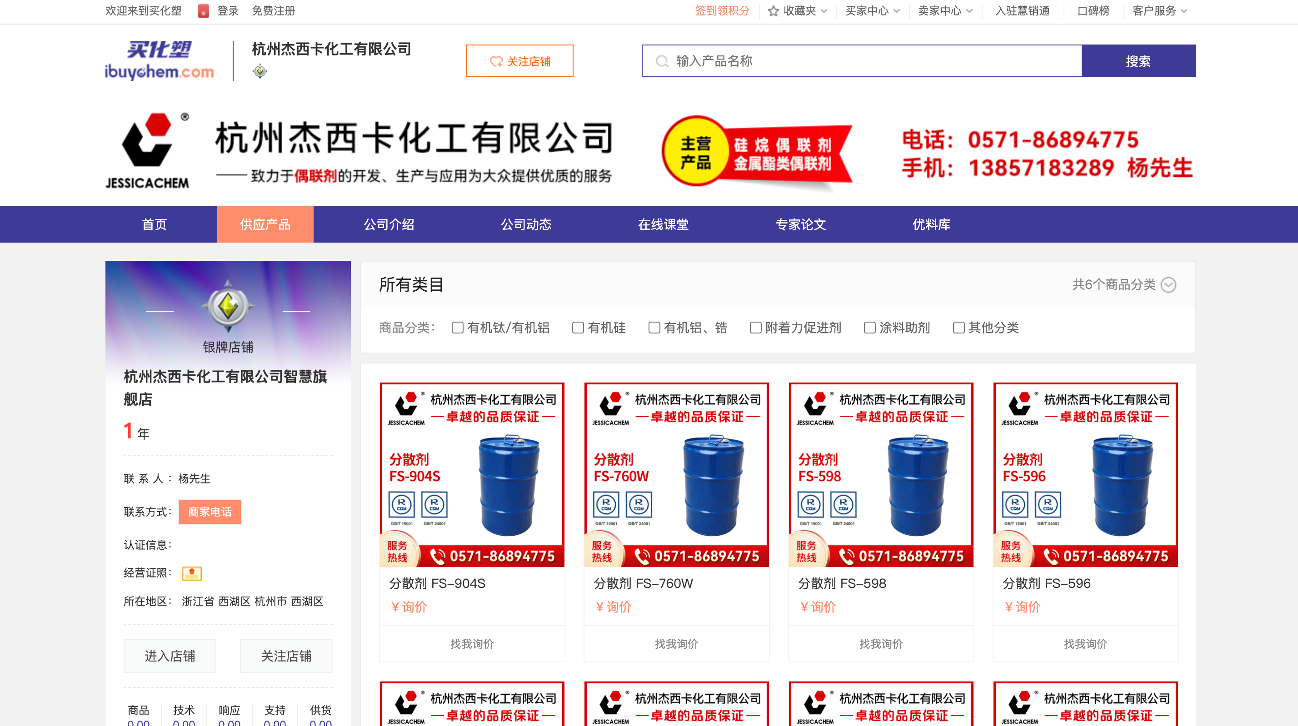The width and height of the screenshot is (1298, 726).
Task: Click the small medal icon under the company name
Action: click(260, 71)
